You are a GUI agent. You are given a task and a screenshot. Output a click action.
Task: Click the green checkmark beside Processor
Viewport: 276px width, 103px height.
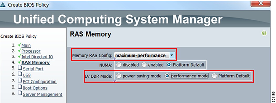click(x=19, y=51)
